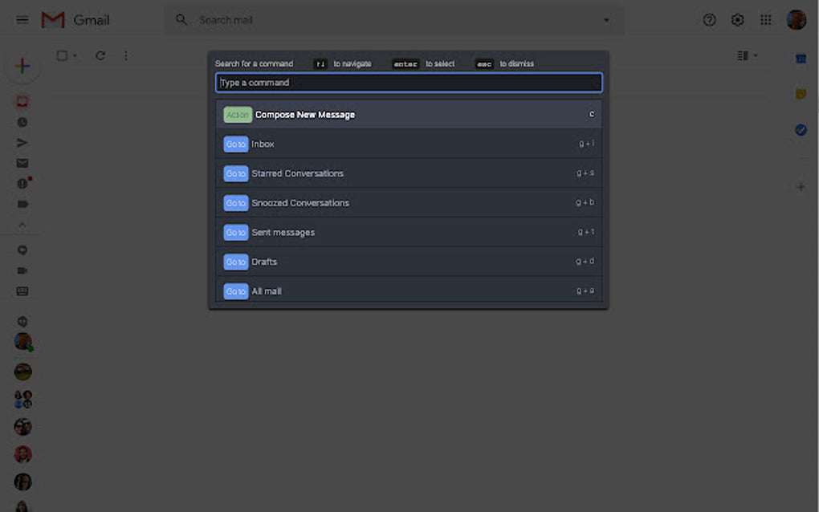This screenshot has height=512, width=819.
Task: Run the "Compose New Message" action
Action: 409,114
